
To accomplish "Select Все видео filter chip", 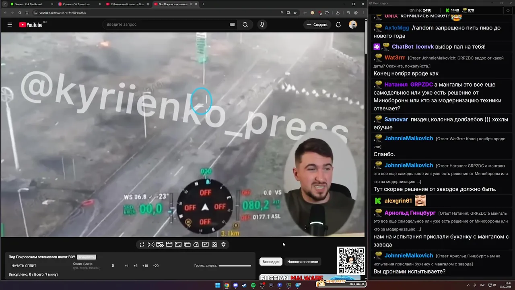I will [x=271, y=262].
